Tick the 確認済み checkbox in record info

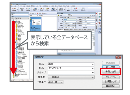83,27
